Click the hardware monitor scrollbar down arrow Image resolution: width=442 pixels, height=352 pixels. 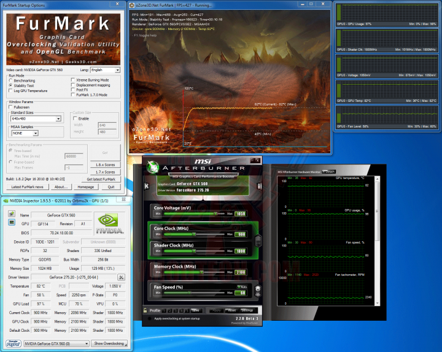click(x=378, y=304)
